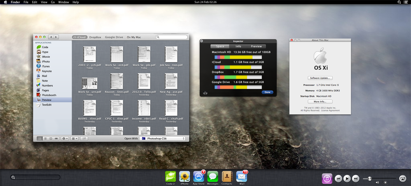Go forward in the Finder window
The height and width of the screenshot is (186, 411).
56,37
